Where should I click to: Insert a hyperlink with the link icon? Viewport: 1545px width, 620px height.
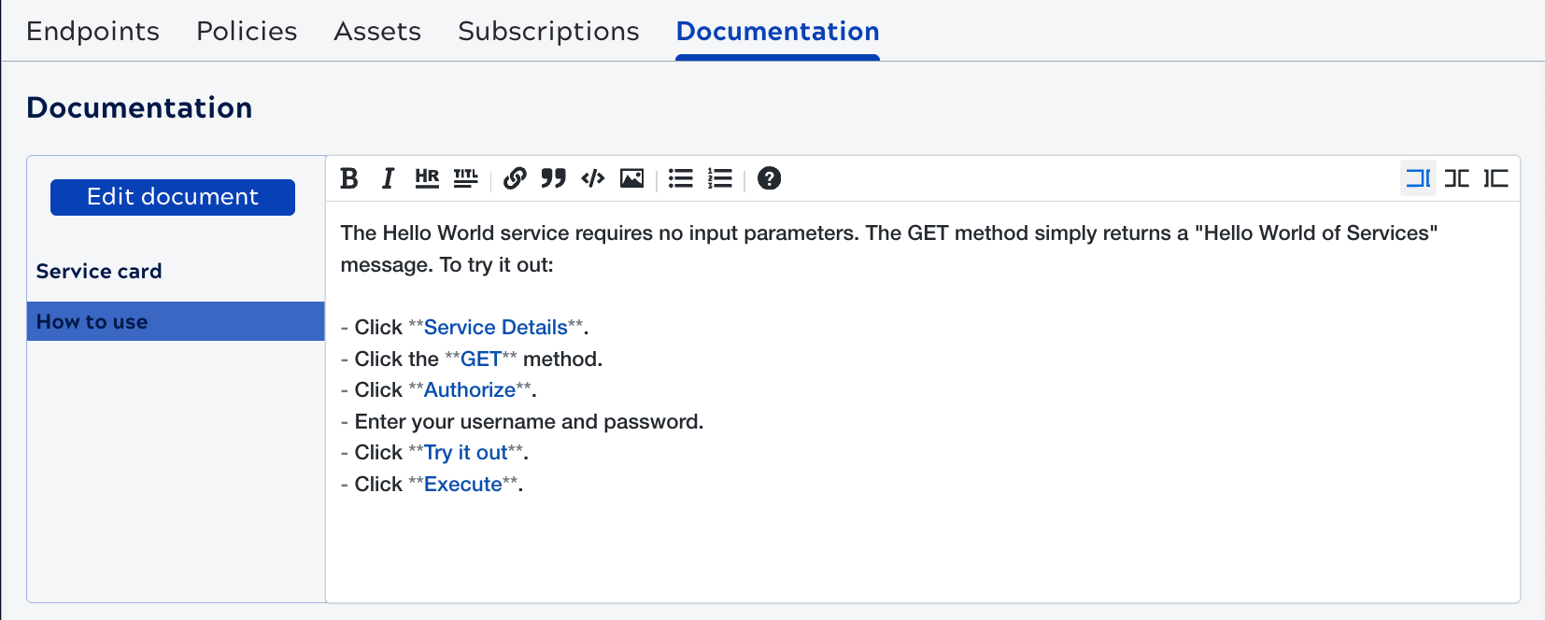pos(515,178)
